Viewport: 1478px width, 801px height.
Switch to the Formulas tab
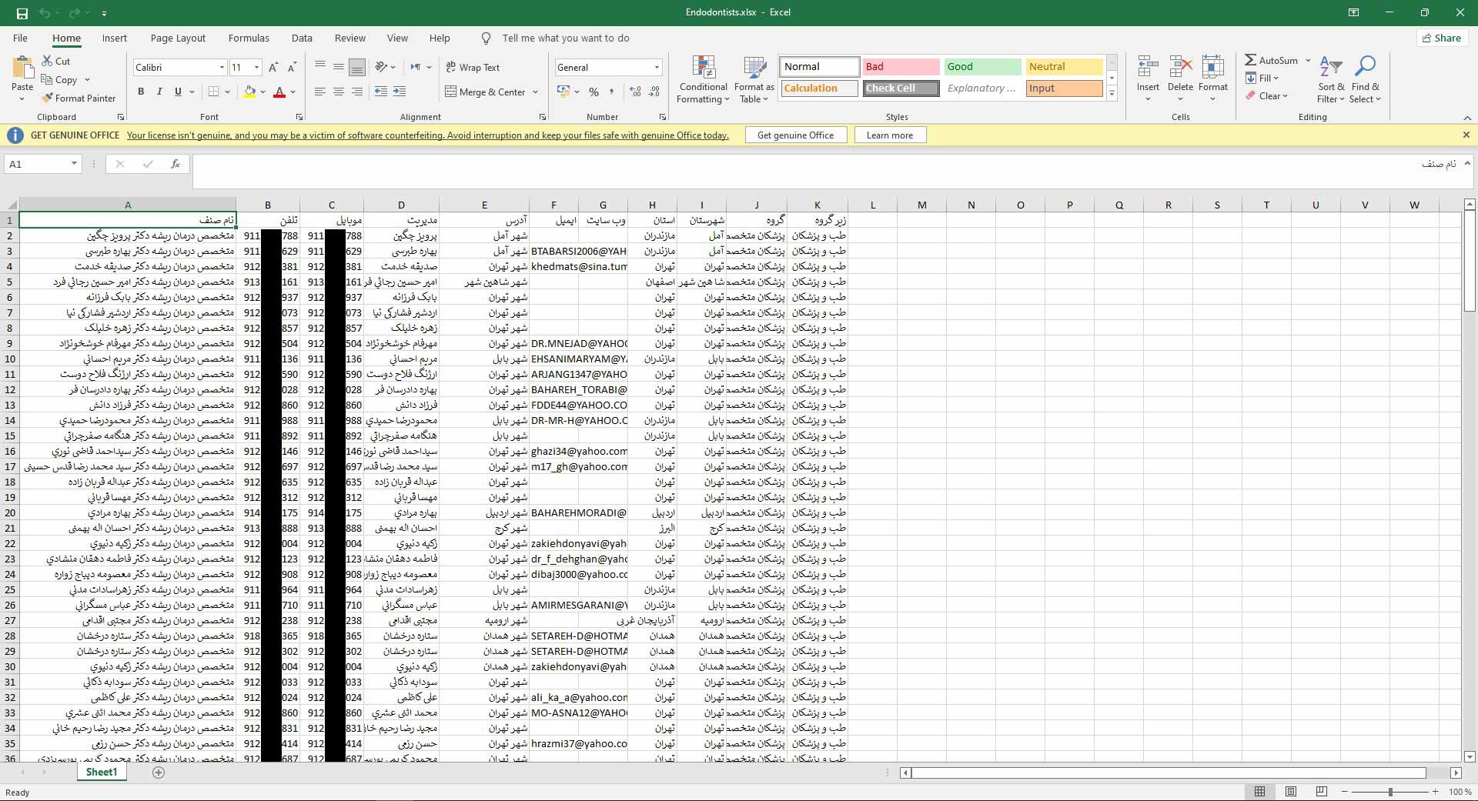point(249,38)
